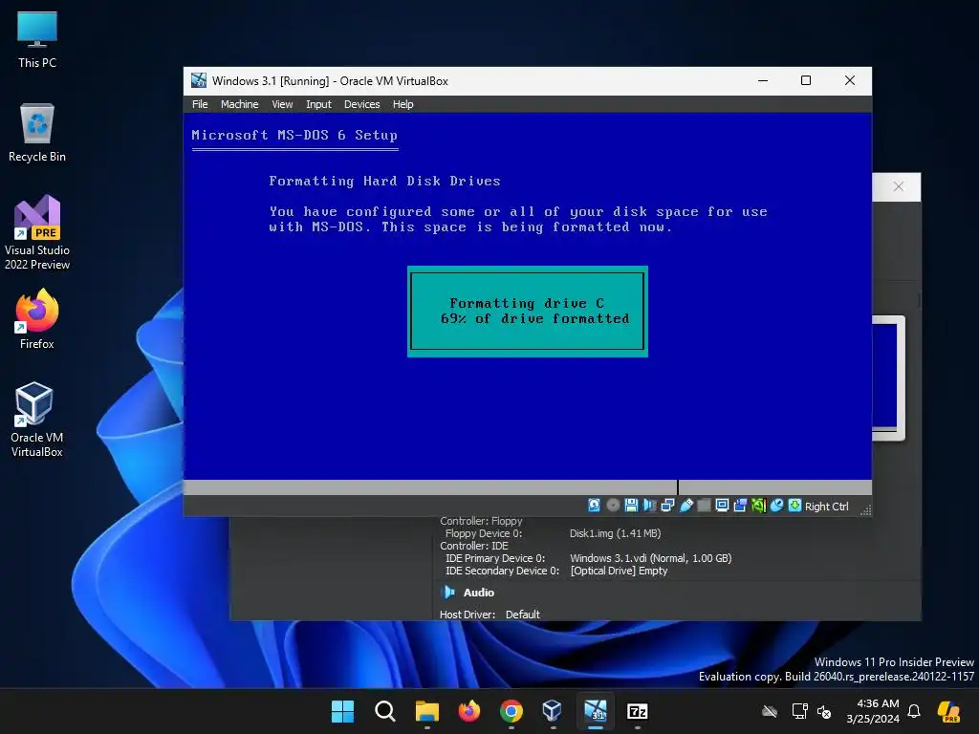Open the Devices menu
Viewport: 979px width, 734px height.
[362, 104]
